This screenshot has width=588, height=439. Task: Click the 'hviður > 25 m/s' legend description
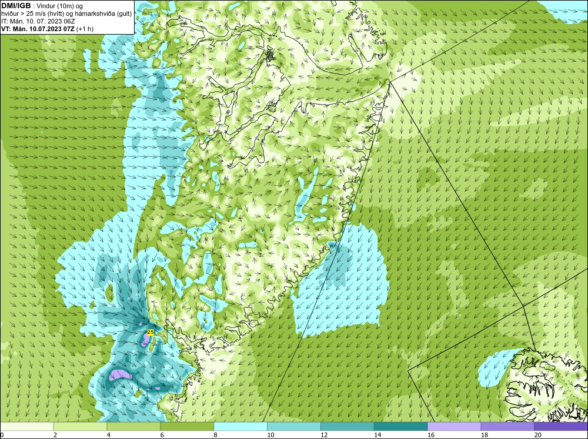(67, 14)
